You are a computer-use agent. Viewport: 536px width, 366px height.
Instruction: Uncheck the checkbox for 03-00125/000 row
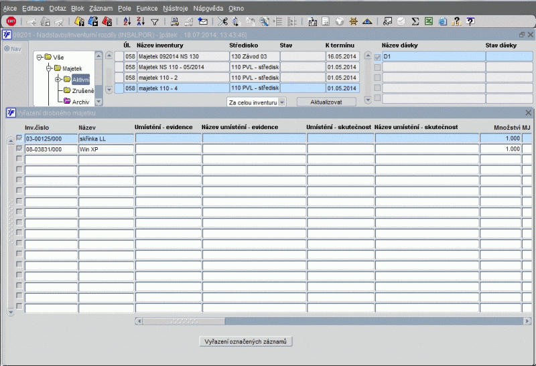click(19, 139)
